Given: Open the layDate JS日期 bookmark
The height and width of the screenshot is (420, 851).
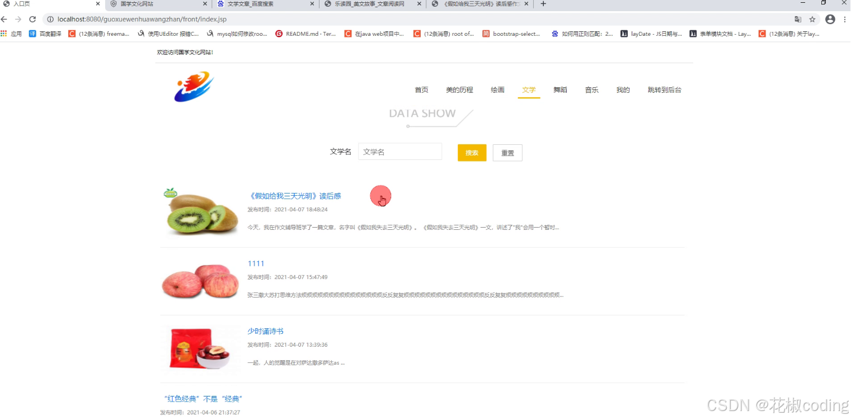Looking at the screenshot, I should [649, 34].
